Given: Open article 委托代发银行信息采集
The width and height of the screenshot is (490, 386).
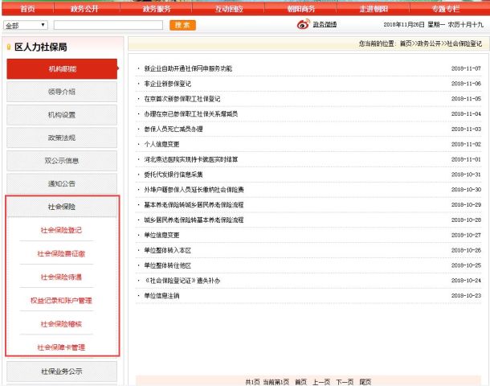Looking at the screenshot, I should [x=174, y=175].
